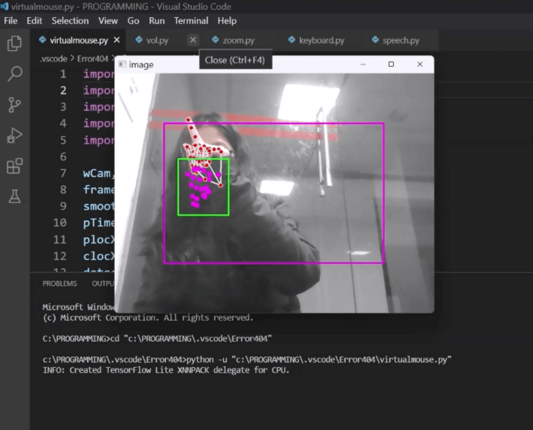This screenshot has width=533, height=430.
Task: Click the green hand bounding box in image
Action: tap(203, 187)
